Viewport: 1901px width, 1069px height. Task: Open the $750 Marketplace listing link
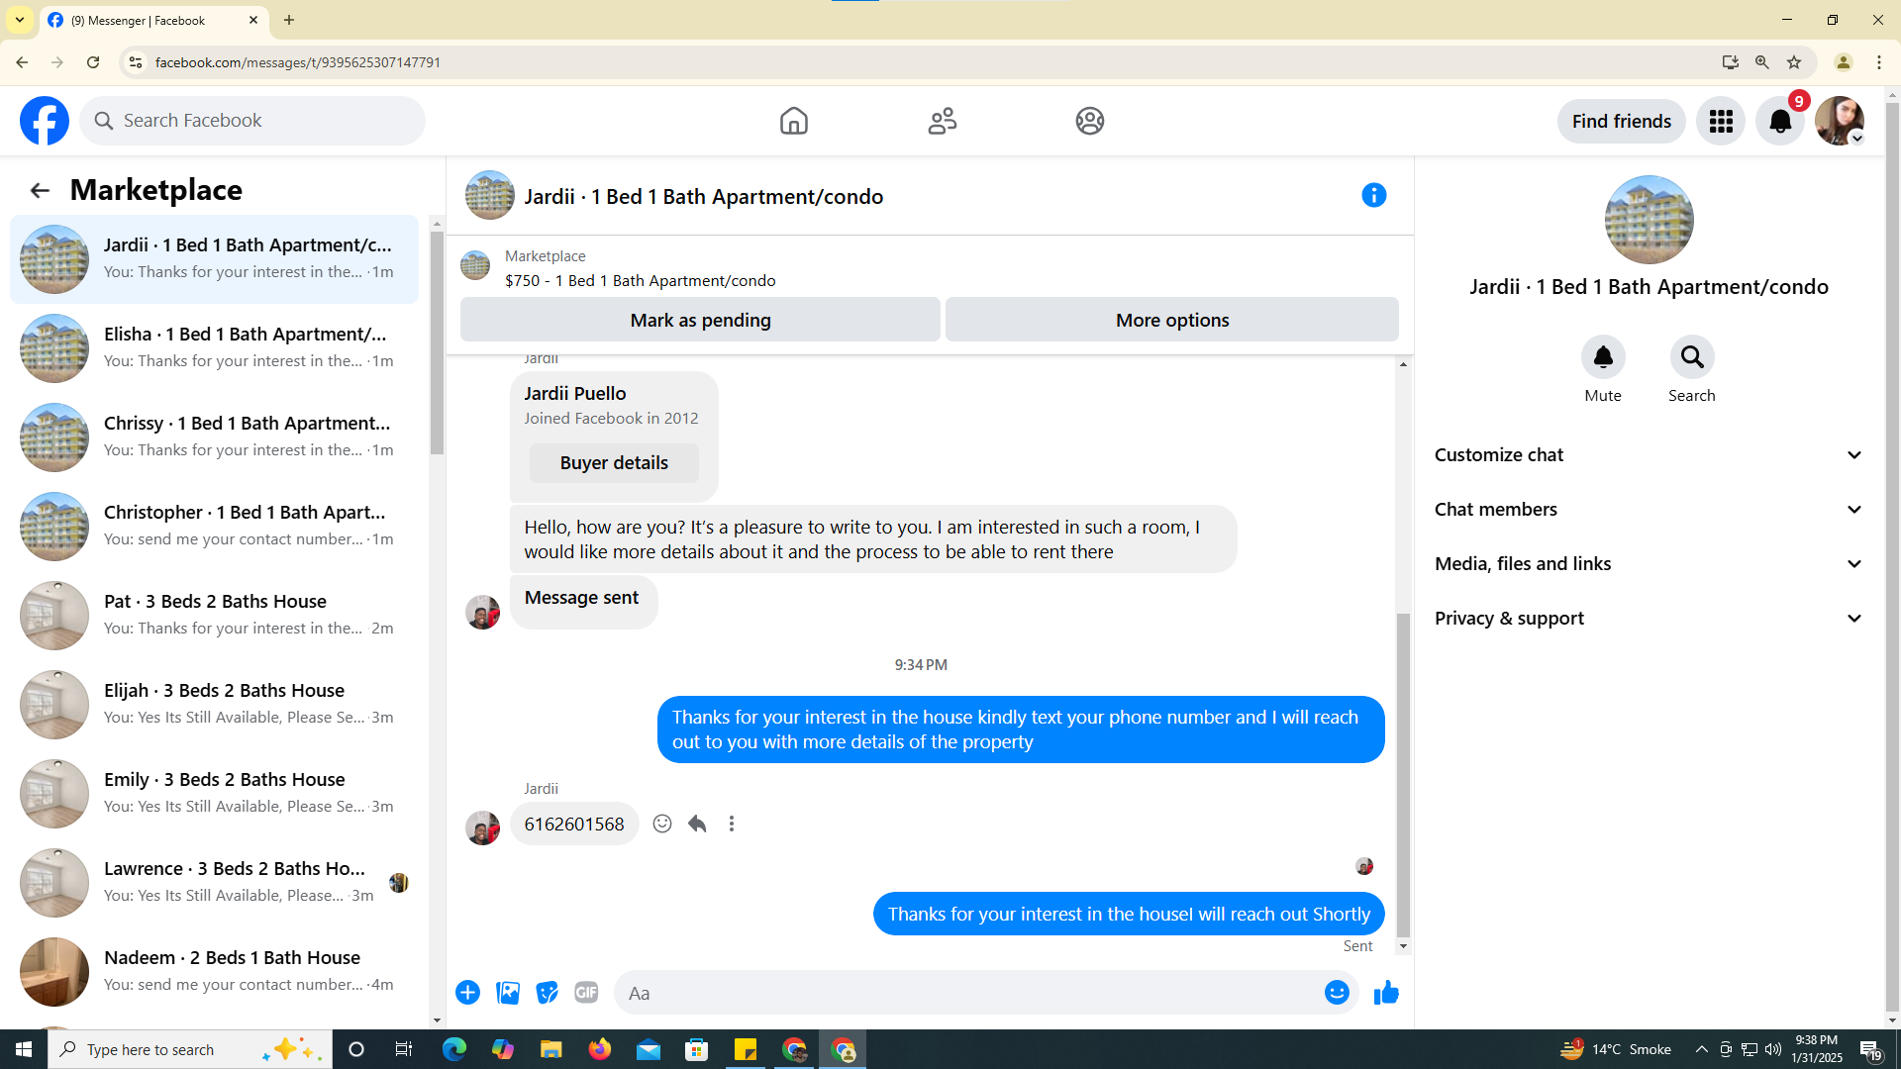coord(640,281)
